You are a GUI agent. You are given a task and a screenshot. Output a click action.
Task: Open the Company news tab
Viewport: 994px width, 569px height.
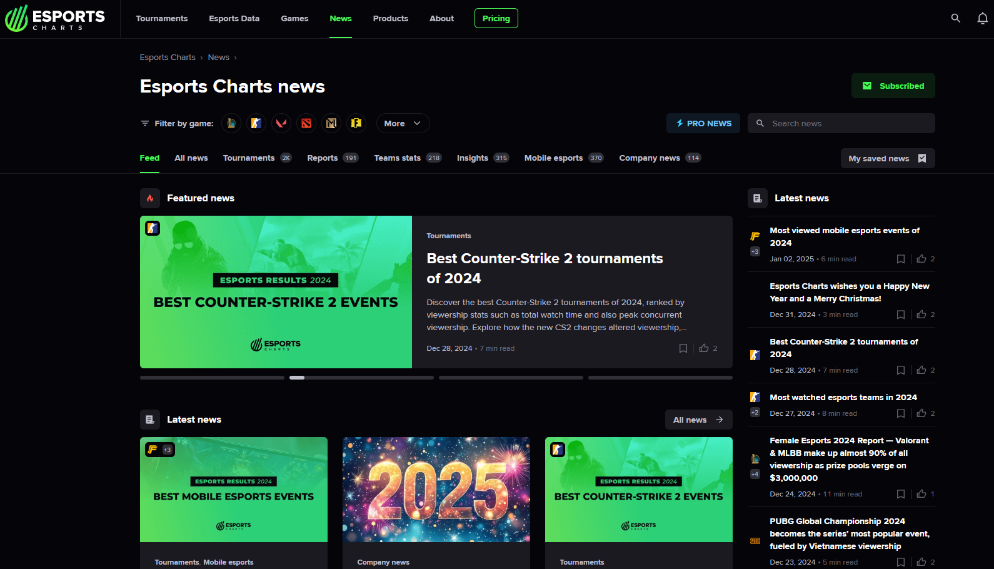coord(660,158)
